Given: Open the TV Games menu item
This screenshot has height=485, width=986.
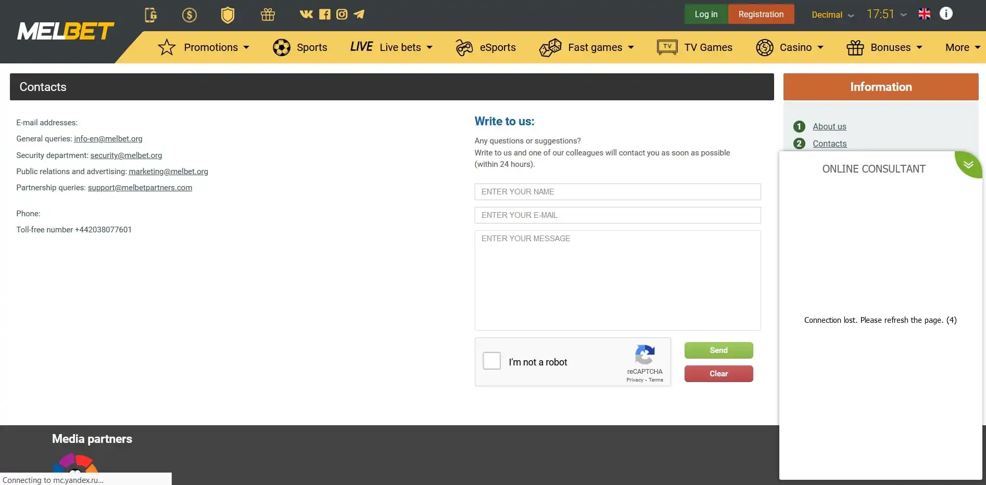Looking at the screenshot, I should (694, 47).
